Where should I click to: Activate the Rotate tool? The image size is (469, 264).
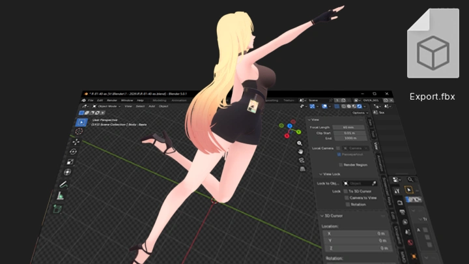click(x=72, y=152)
